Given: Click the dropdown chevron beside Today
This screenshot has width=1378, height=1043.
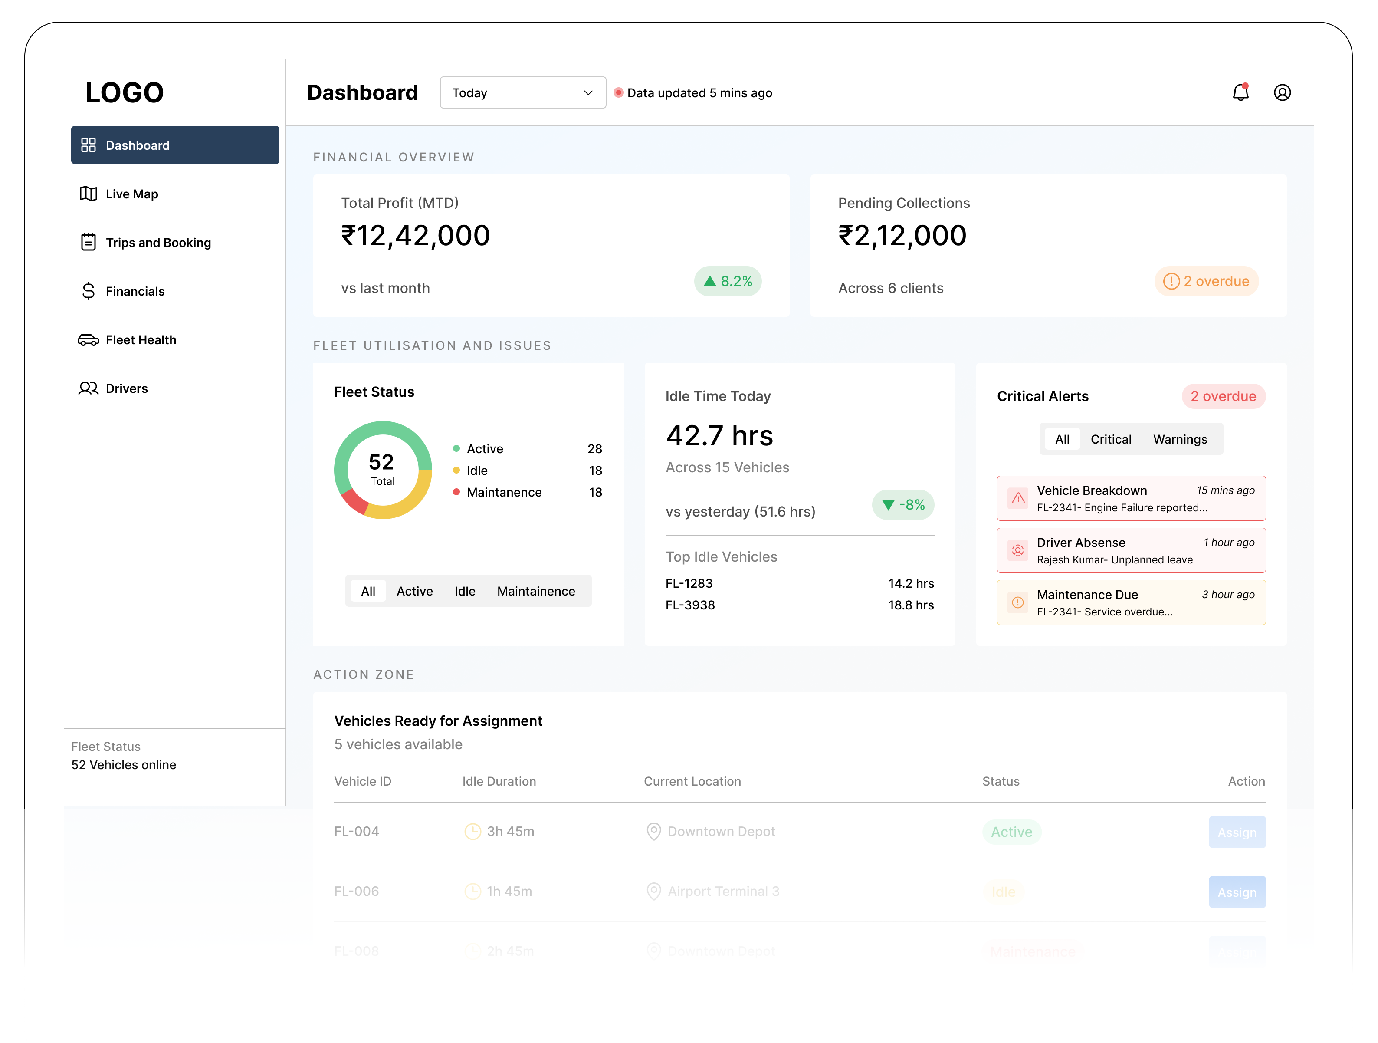Looking at the screenshot, I should point(587,93).
